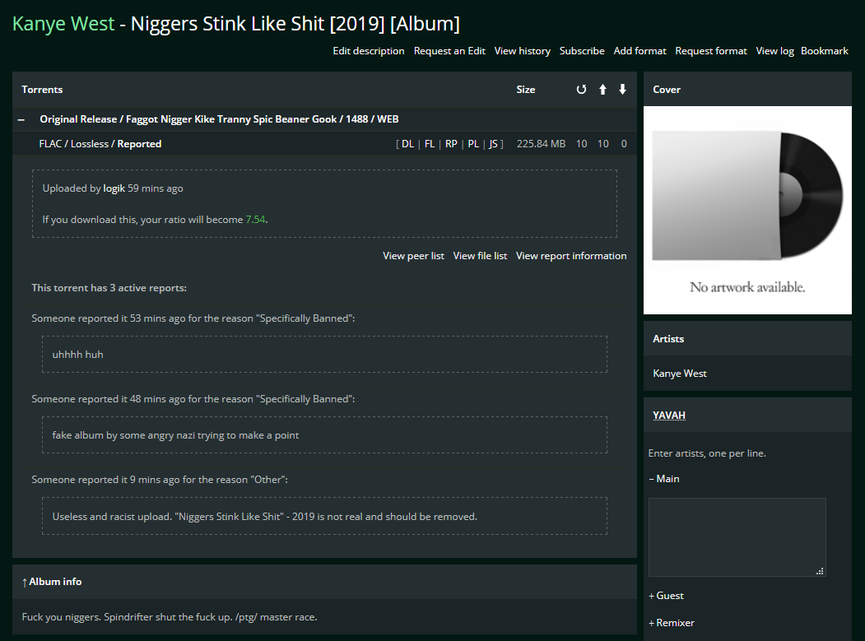
Task: Click the 7.54 ratio value
Action: [255, 220]
